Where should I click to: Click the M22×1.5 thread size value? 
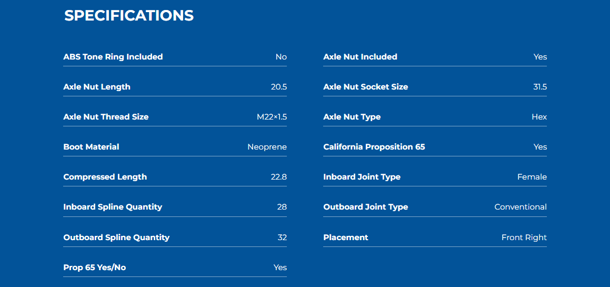tap(272, 117)
